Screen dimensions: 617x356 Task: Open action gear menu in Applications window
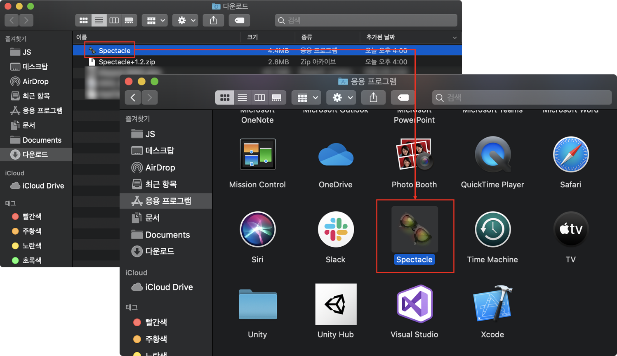coord(341,98)
